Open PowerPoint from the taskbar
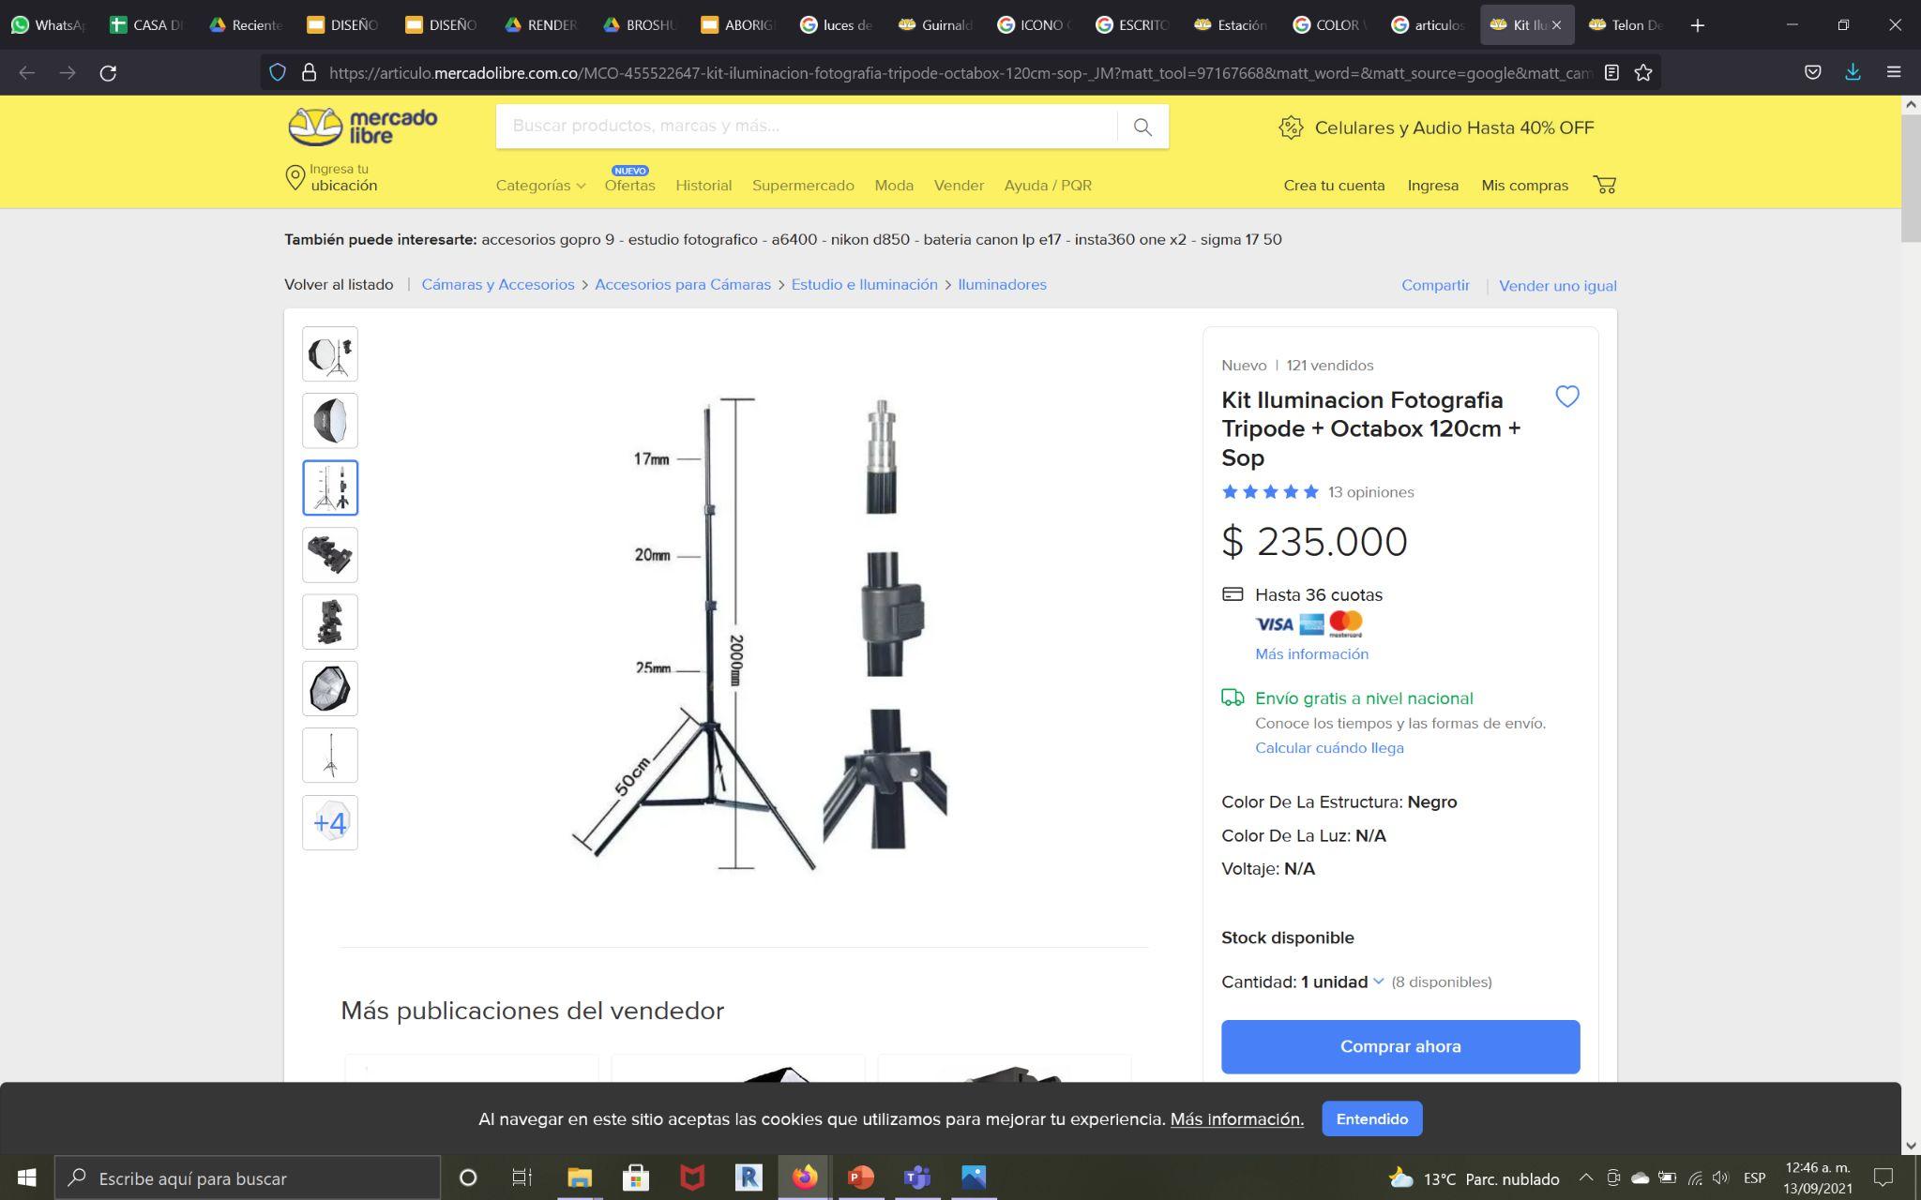The height and width of the screenshot is (1200, 1921). coord(860,1177)
